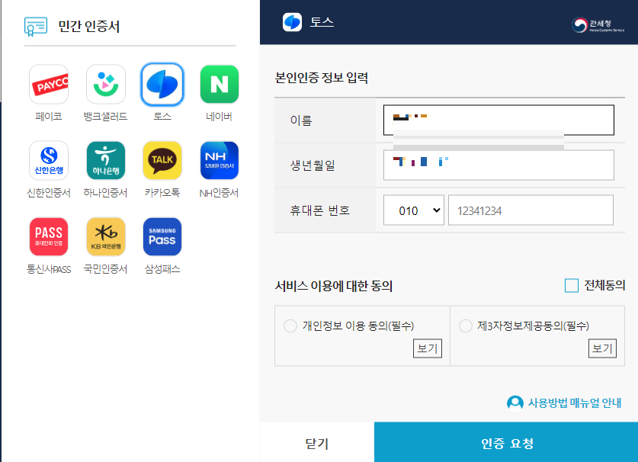Pick the NH certificate icon

pyautogui.click(x=220, y=160)
